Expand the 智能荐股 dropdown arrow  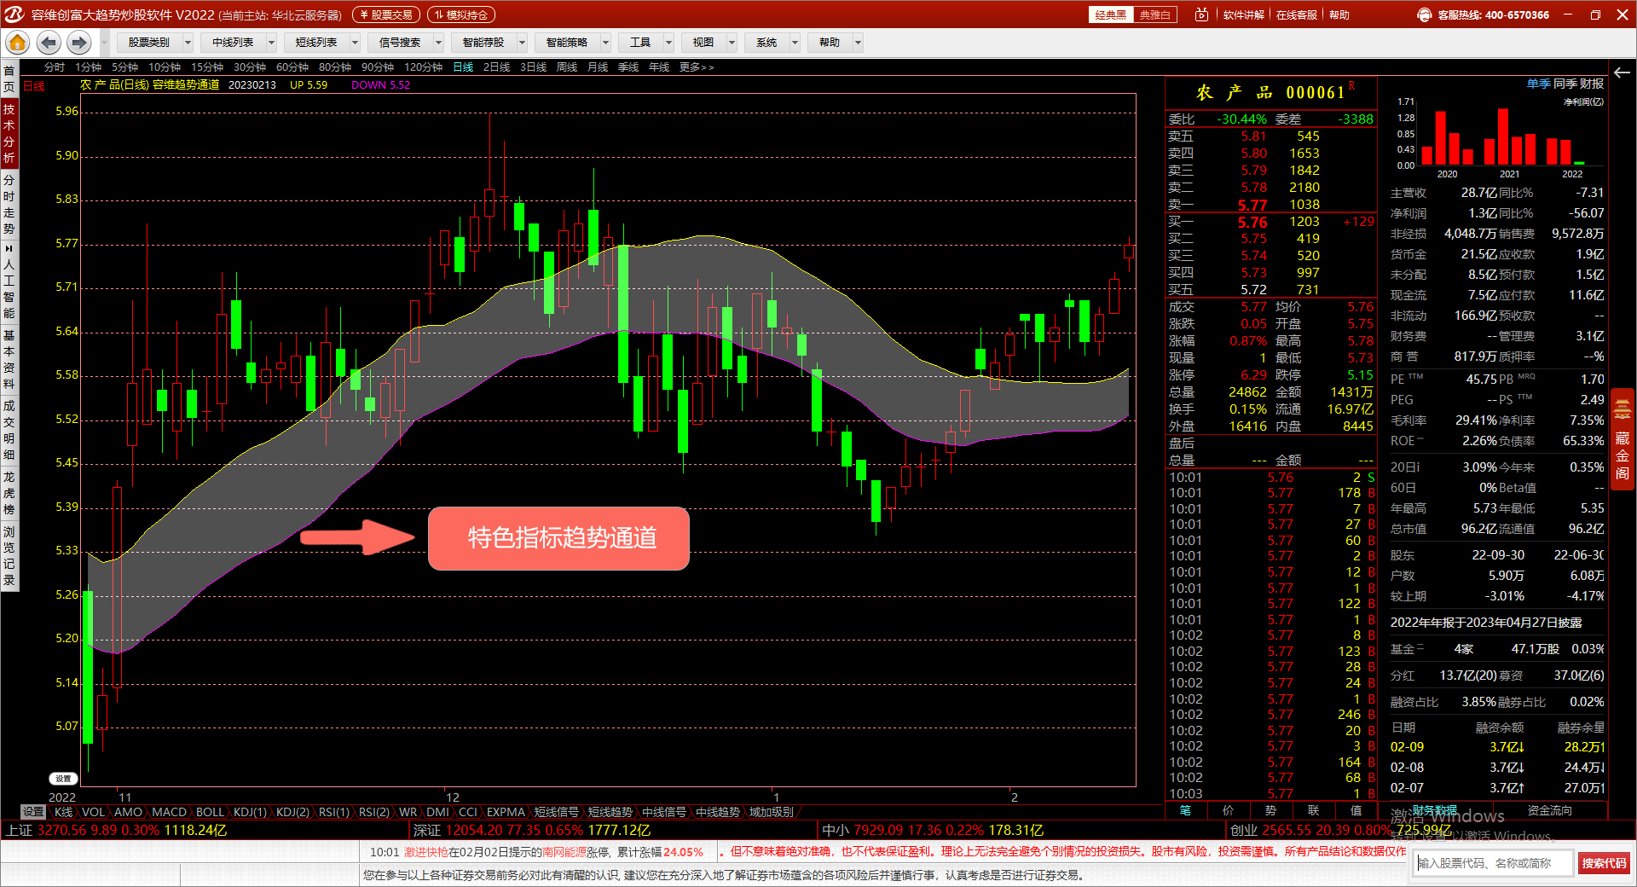click(x=522, y=43)
